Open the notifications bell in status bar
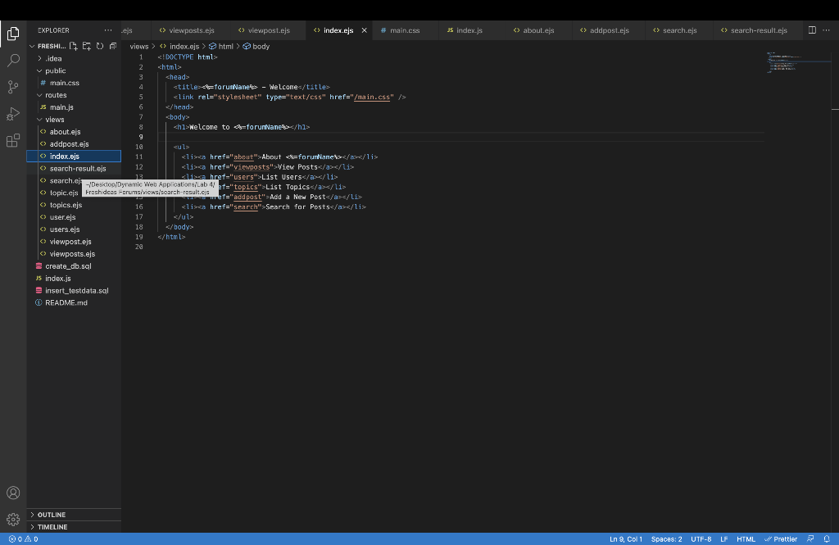The height and width of the screenshot is (545, 839). (x=826, y=539)
